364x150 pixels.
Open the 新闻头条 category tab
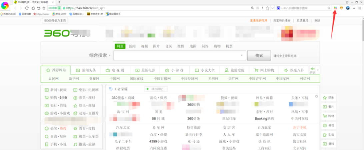86,70
